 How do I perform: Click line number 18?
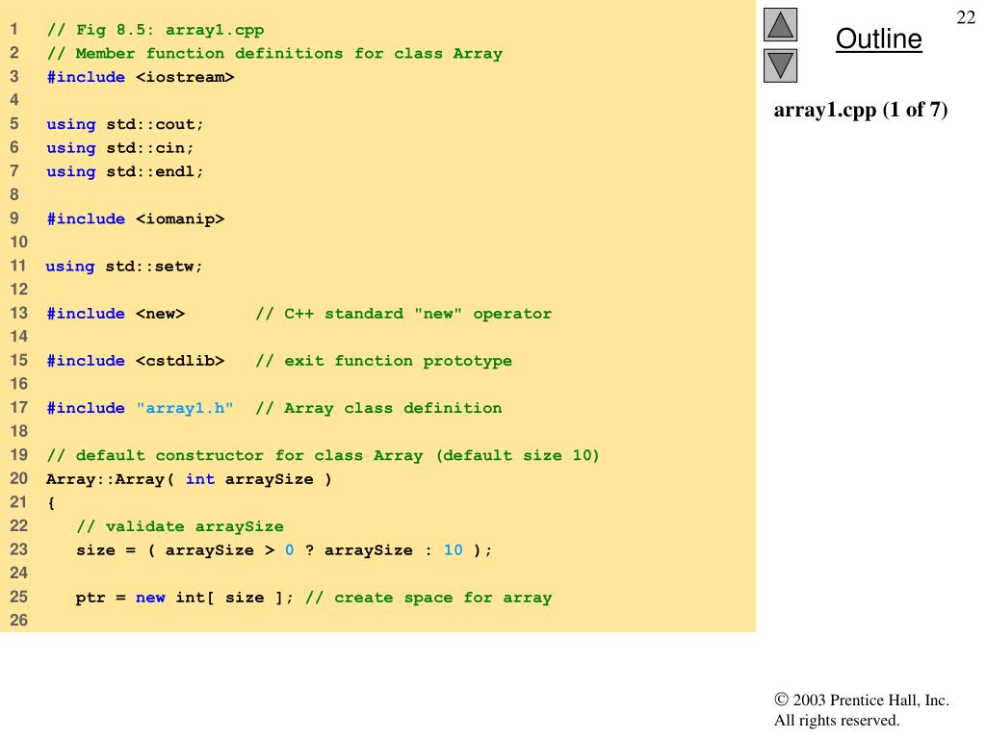[x=18, y=431]
